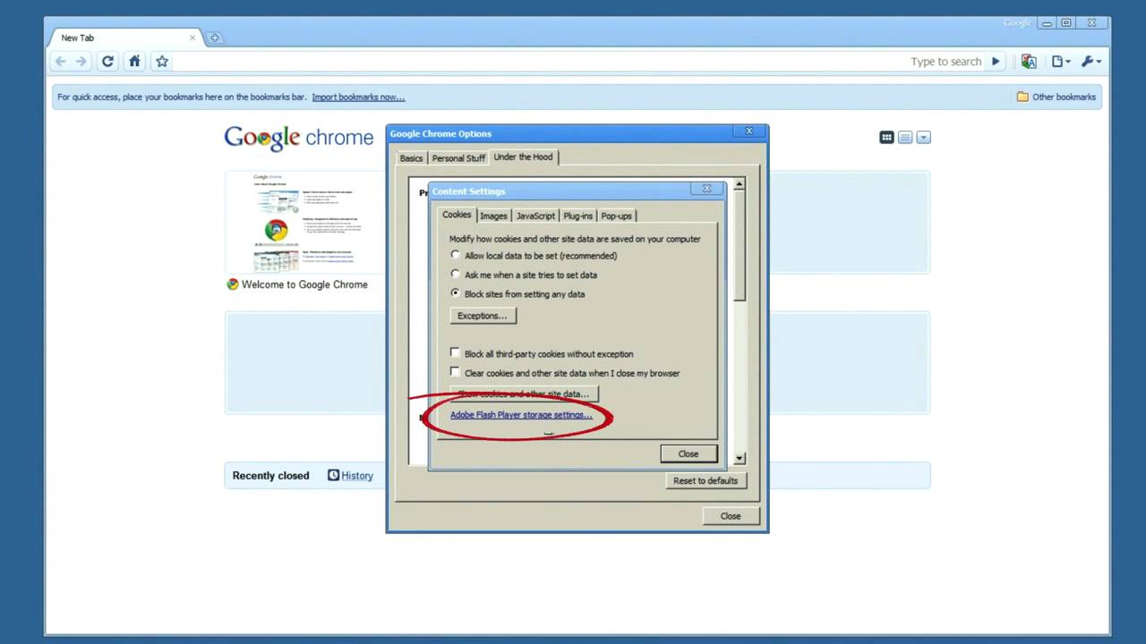Screen dimensions: 1146x644
Task: Open the Welcome to Google Chrome thumbnail
Action: [304, 222]
